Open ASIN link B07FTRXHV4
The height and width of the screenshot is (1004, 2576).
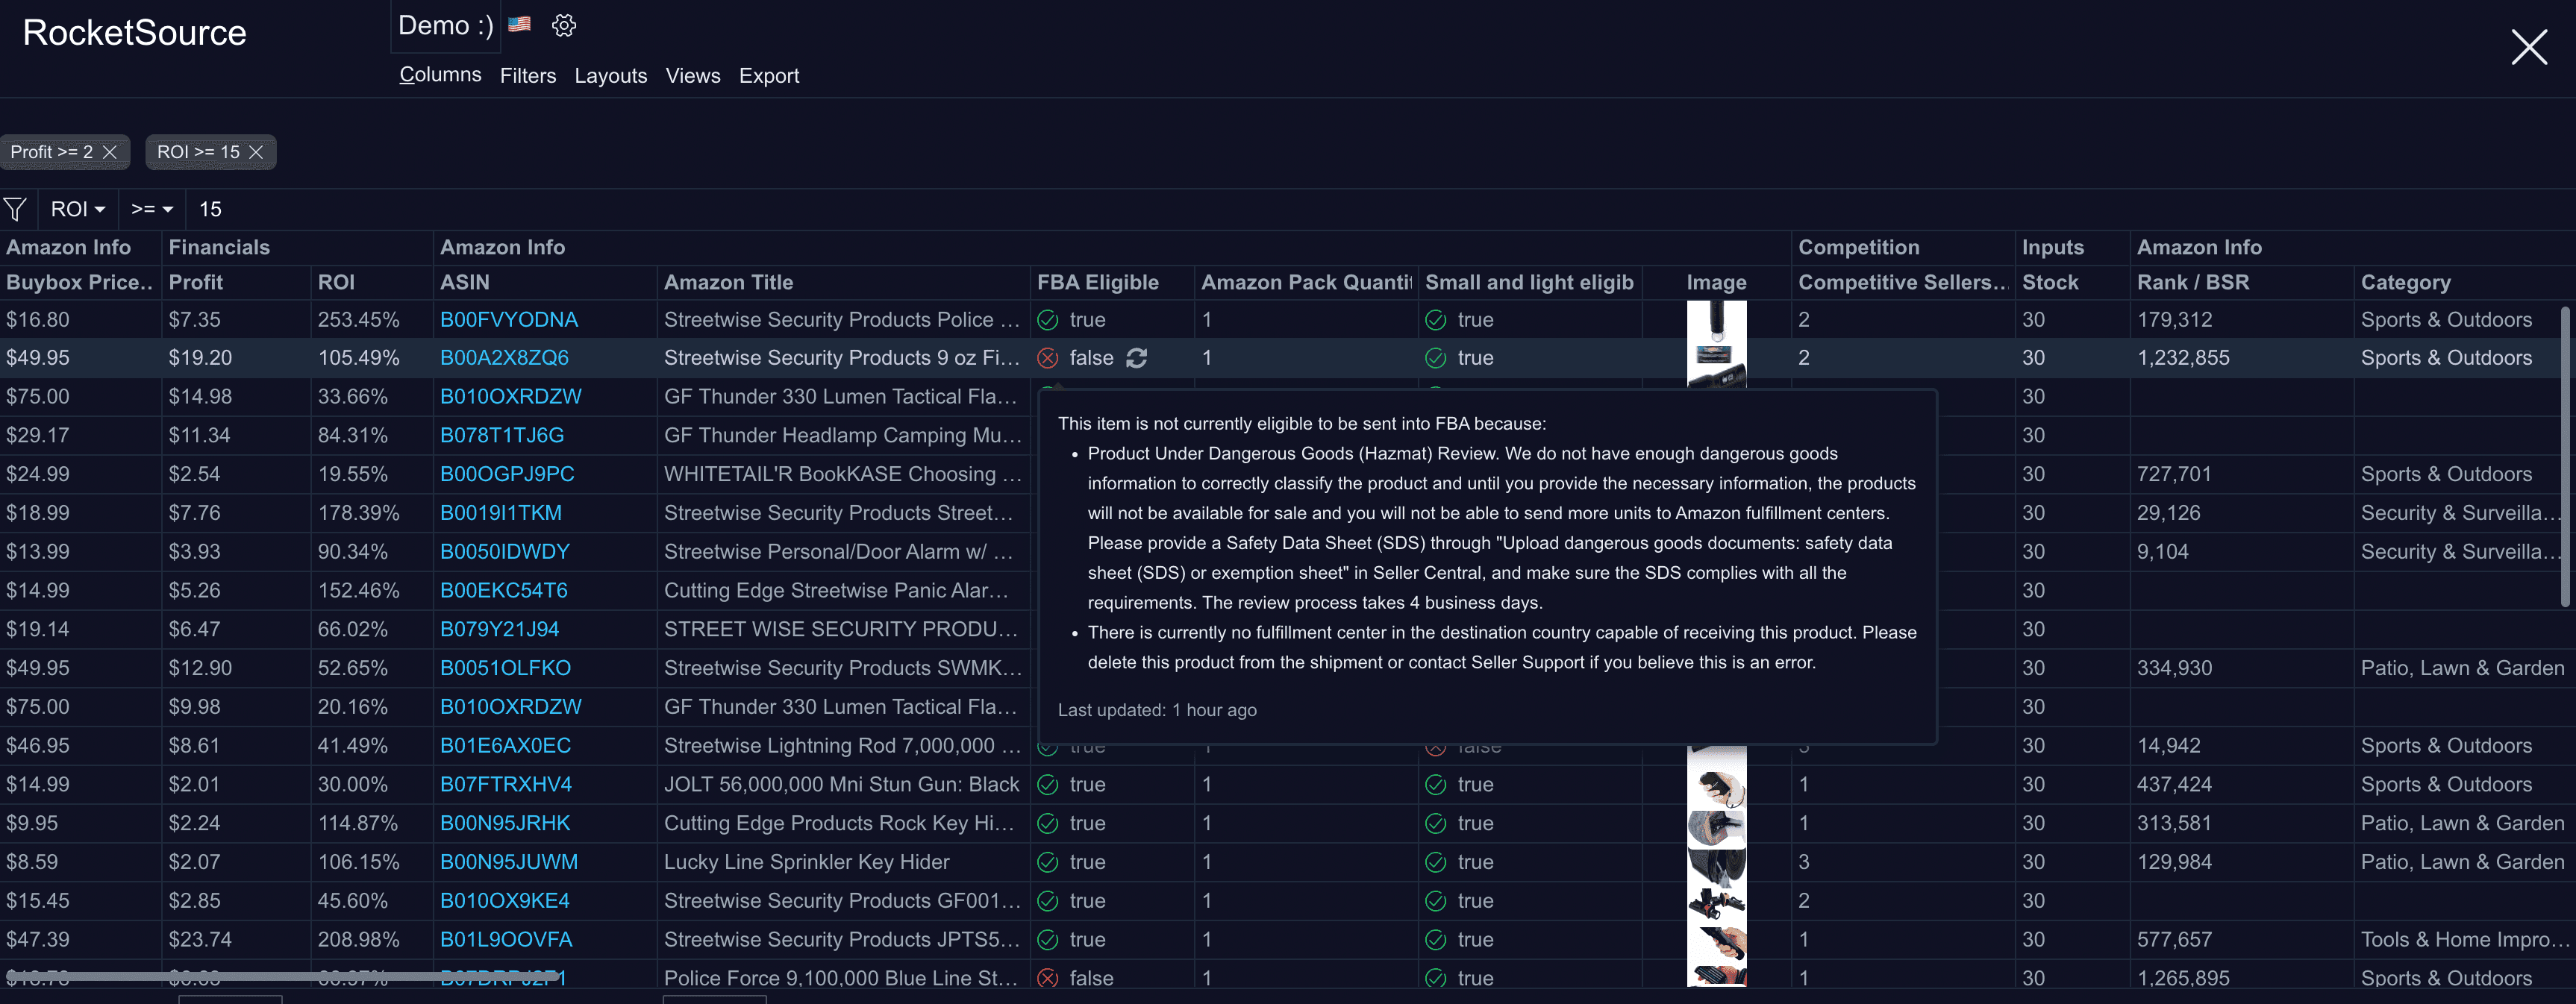[506, 785]
